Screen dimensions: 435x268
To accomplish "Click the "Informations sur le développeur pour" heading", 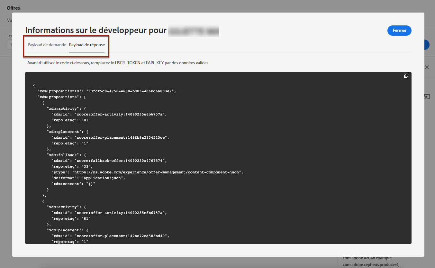I will [x=96, y=31].
